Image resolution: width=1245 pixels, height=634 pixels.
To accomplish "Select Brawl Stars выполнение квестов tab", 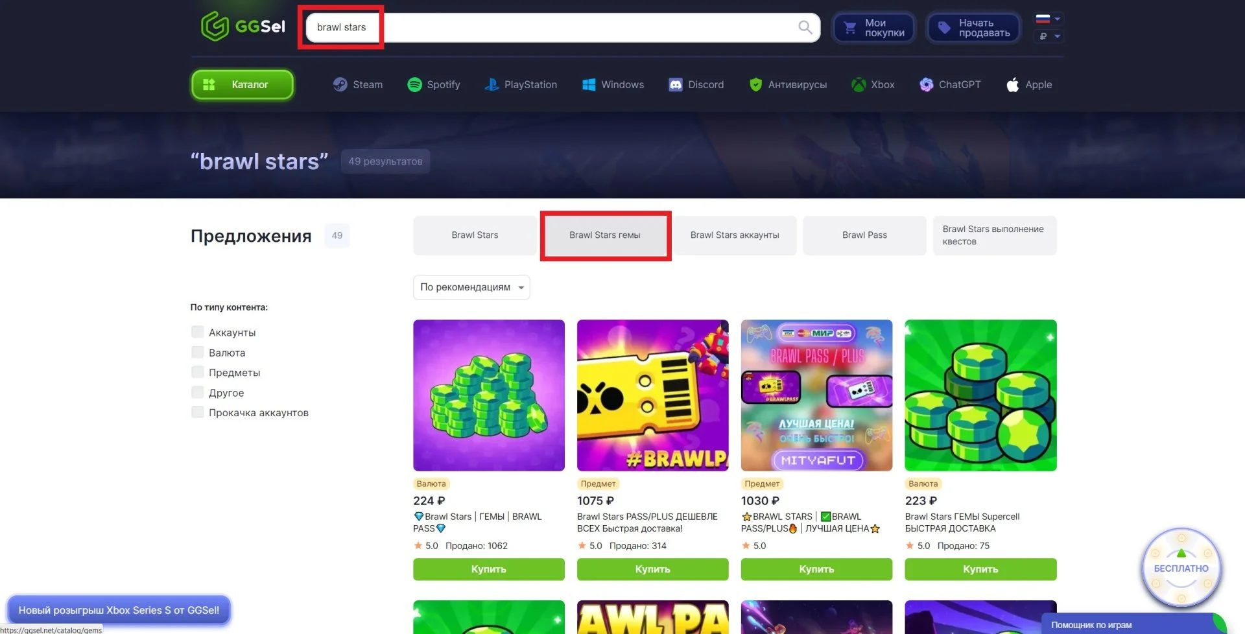I will (995, 235).
